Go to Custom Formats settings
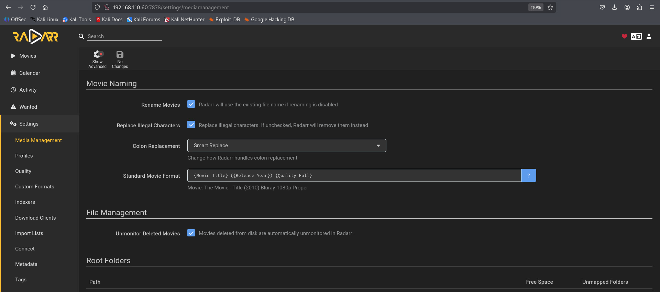 pyautogui.click(x=35, y=187)
